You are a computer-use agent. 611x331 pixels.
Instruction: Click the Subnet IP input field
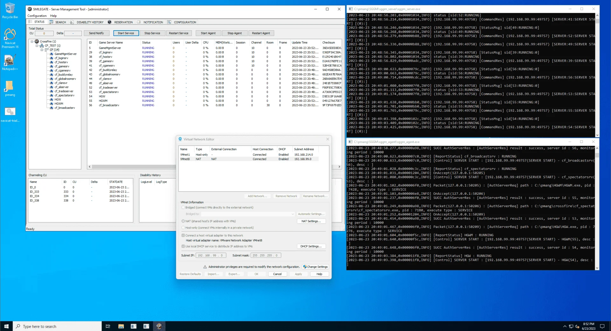click(211, 255)
